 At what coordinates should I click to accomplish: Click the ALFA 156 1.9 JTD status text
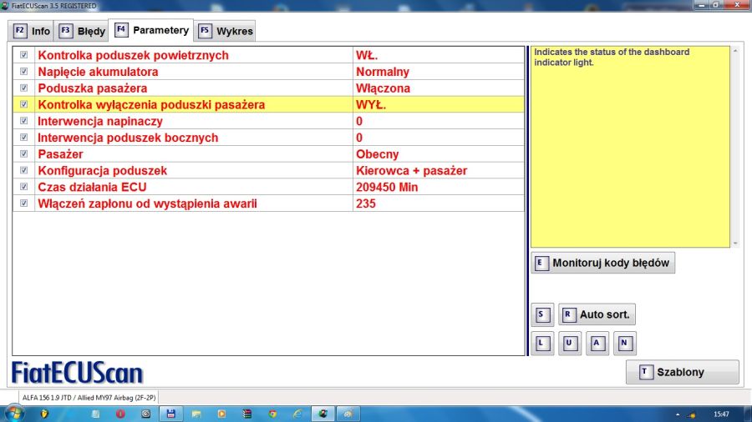point(89,398)
